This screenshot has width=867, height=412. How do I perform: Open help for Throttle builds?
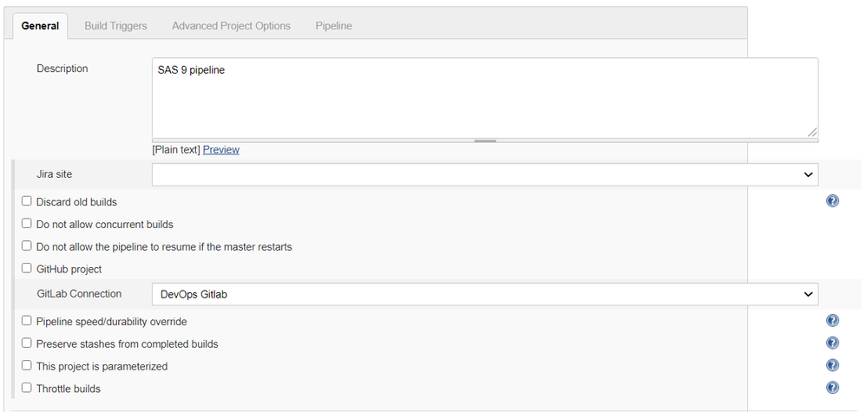click(x=832, y=388)
